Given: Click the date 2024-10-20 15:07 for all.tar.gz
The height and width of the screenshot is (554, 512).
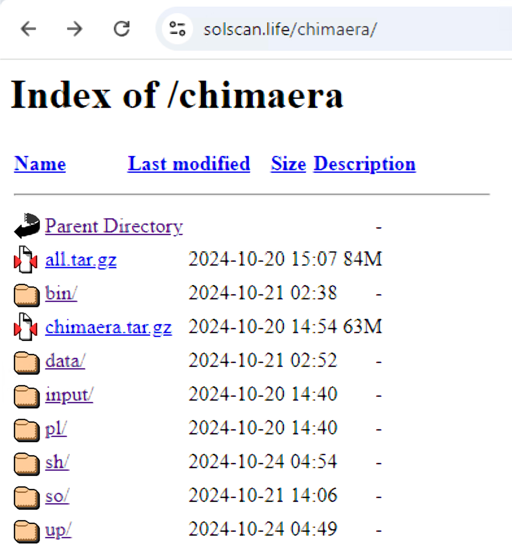Looking at the screenshot, I should [x=263, y=259].
